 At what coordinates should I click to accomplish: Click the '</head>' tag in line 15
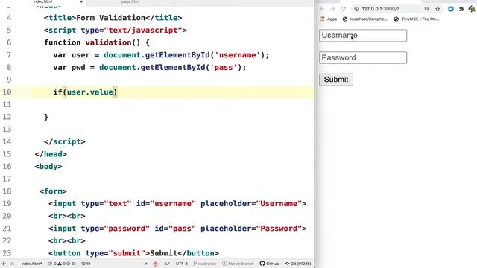click(51, 154)
